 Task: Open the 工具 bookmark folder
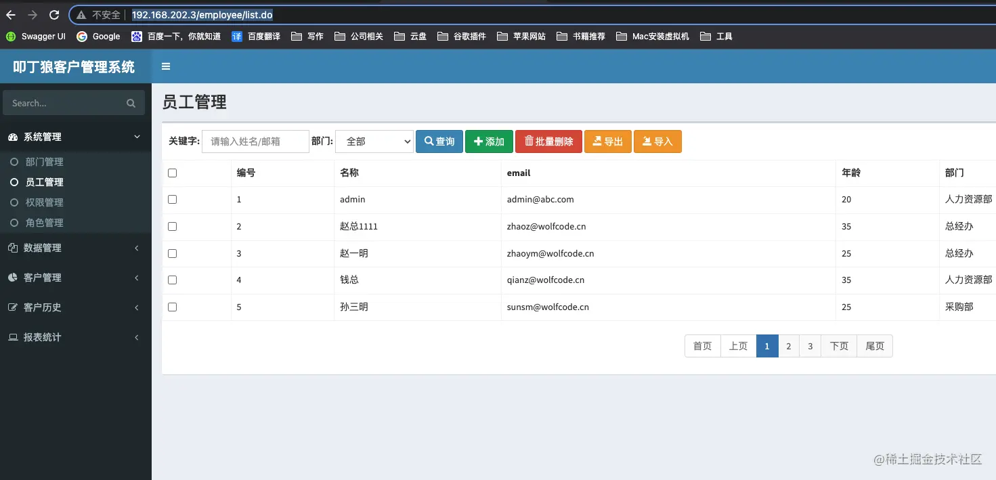pyautogui.click(x=716, y=37)
